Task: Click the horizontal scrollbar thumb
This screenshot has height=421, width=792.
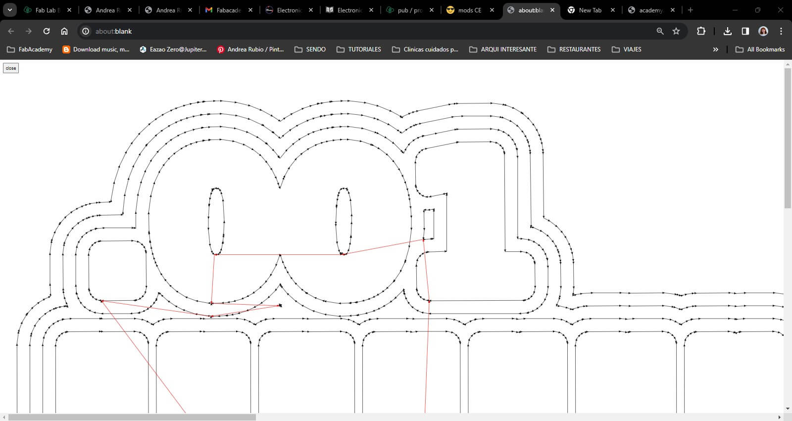Action: pyautogui.click(x=132, y=417)
